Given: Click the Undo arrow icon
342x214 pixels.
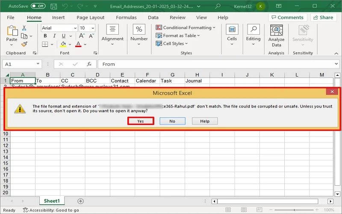Looking at the screenshot, I should [65, 6].
